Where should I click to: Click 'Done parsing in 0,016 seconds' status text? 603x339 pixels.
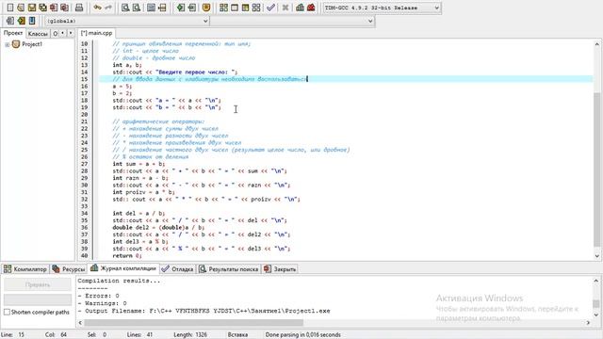coord(303,335)
